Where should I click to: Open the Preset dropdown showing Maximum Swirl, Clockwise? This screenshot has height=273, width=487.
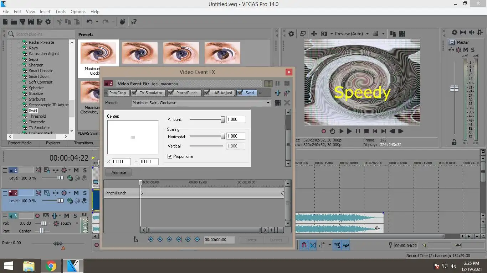click(x=201, y=103)
